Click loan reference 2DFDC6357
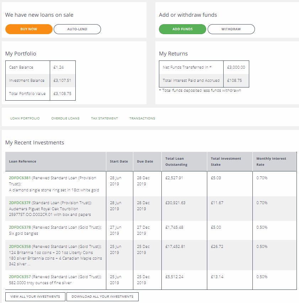Viewport: 299px width, 303px height. [20, 277]
